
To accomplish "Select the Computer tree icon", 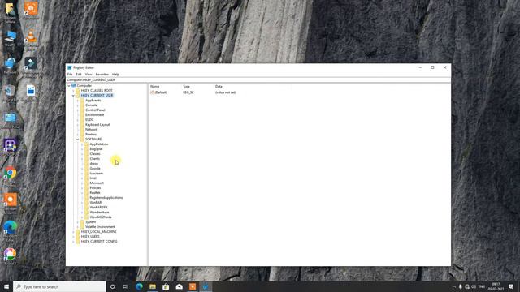I will pyautogui.click(x=73, y=85).
